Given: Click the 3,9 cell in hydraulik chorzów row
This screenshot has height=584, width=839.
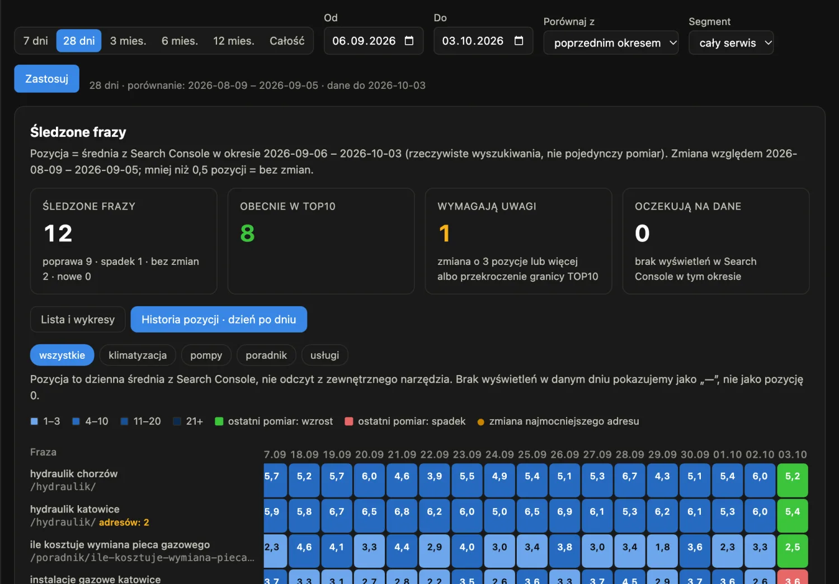Looking at the screenshot, I should [x=435, y=480].
